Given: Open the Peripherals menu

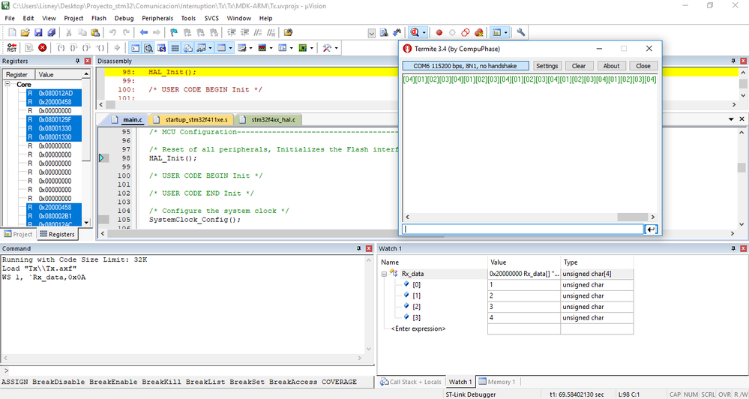Looking at the screenshot, I should click(x=157, y=18).
